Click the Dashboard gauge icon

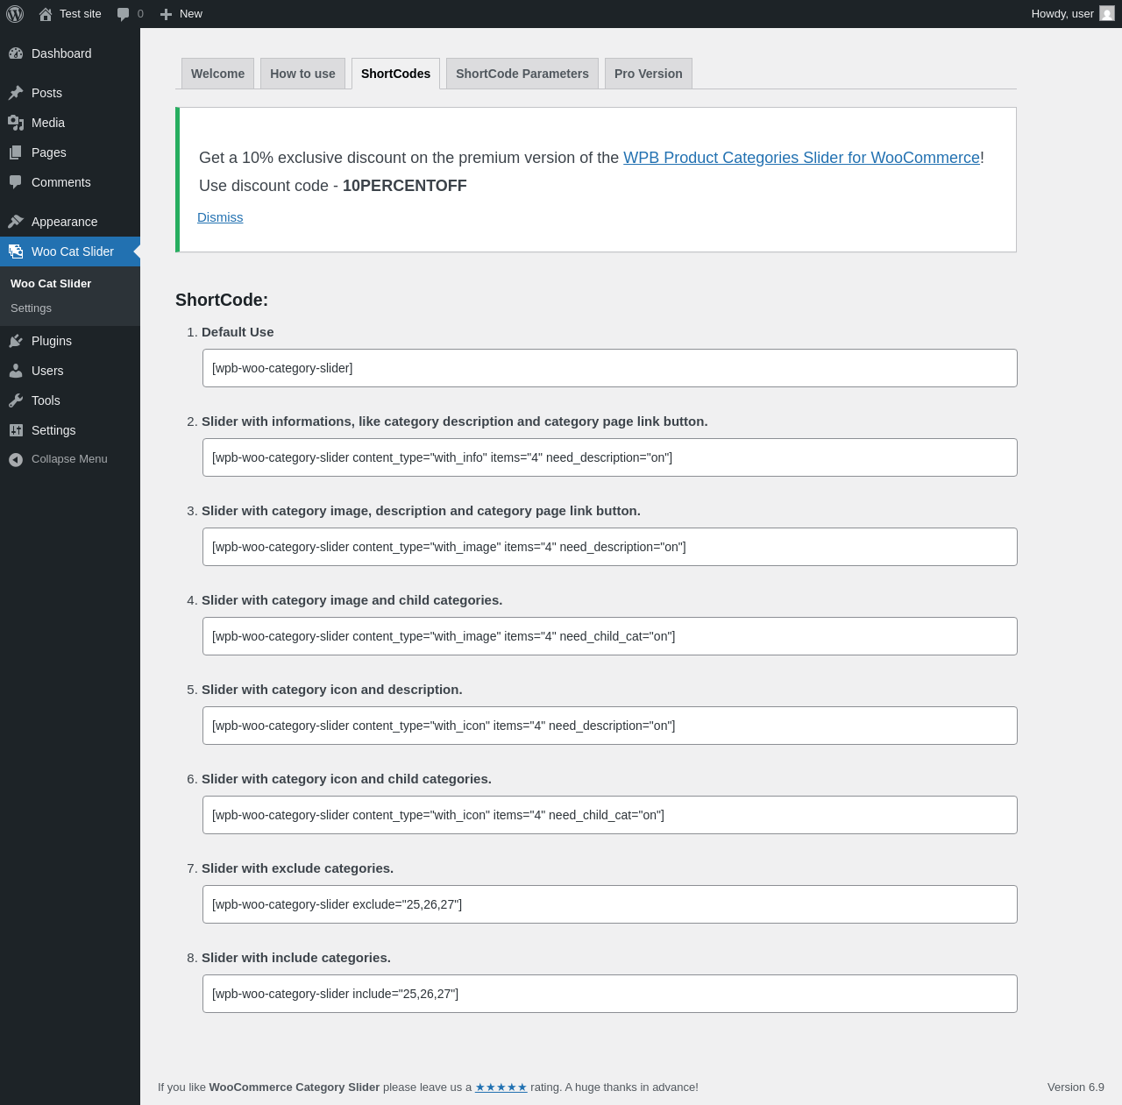pos(16,53)
